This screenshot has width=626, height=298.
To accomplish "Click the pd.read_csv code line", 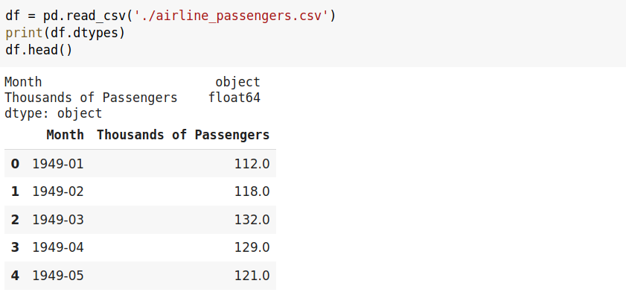I will (x=170, y=16).
